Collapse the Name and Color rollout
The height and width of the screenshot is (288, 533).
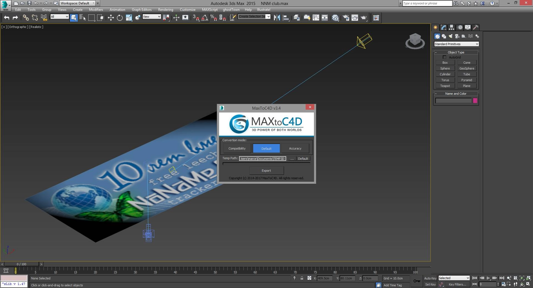point(456,94)
